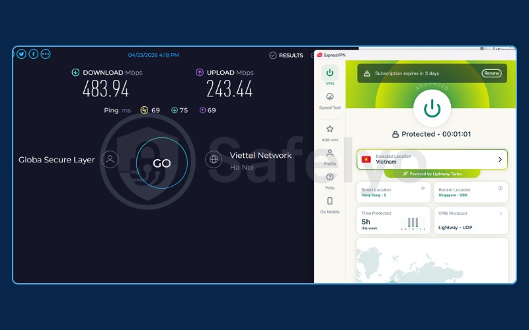Open Selected Location Vietnam chevron
Viewport: 529px width, 330px height.
(x=500, y=159)
